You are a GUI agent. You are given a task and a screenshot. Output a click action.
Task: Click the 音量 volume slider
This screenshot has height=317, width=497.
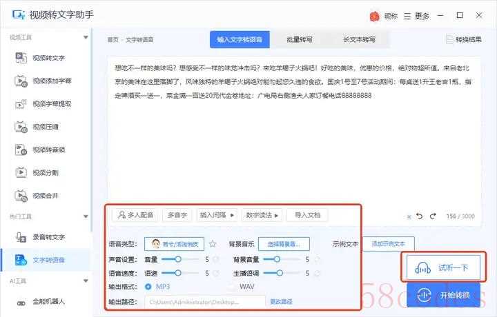[x=178, y=259]
